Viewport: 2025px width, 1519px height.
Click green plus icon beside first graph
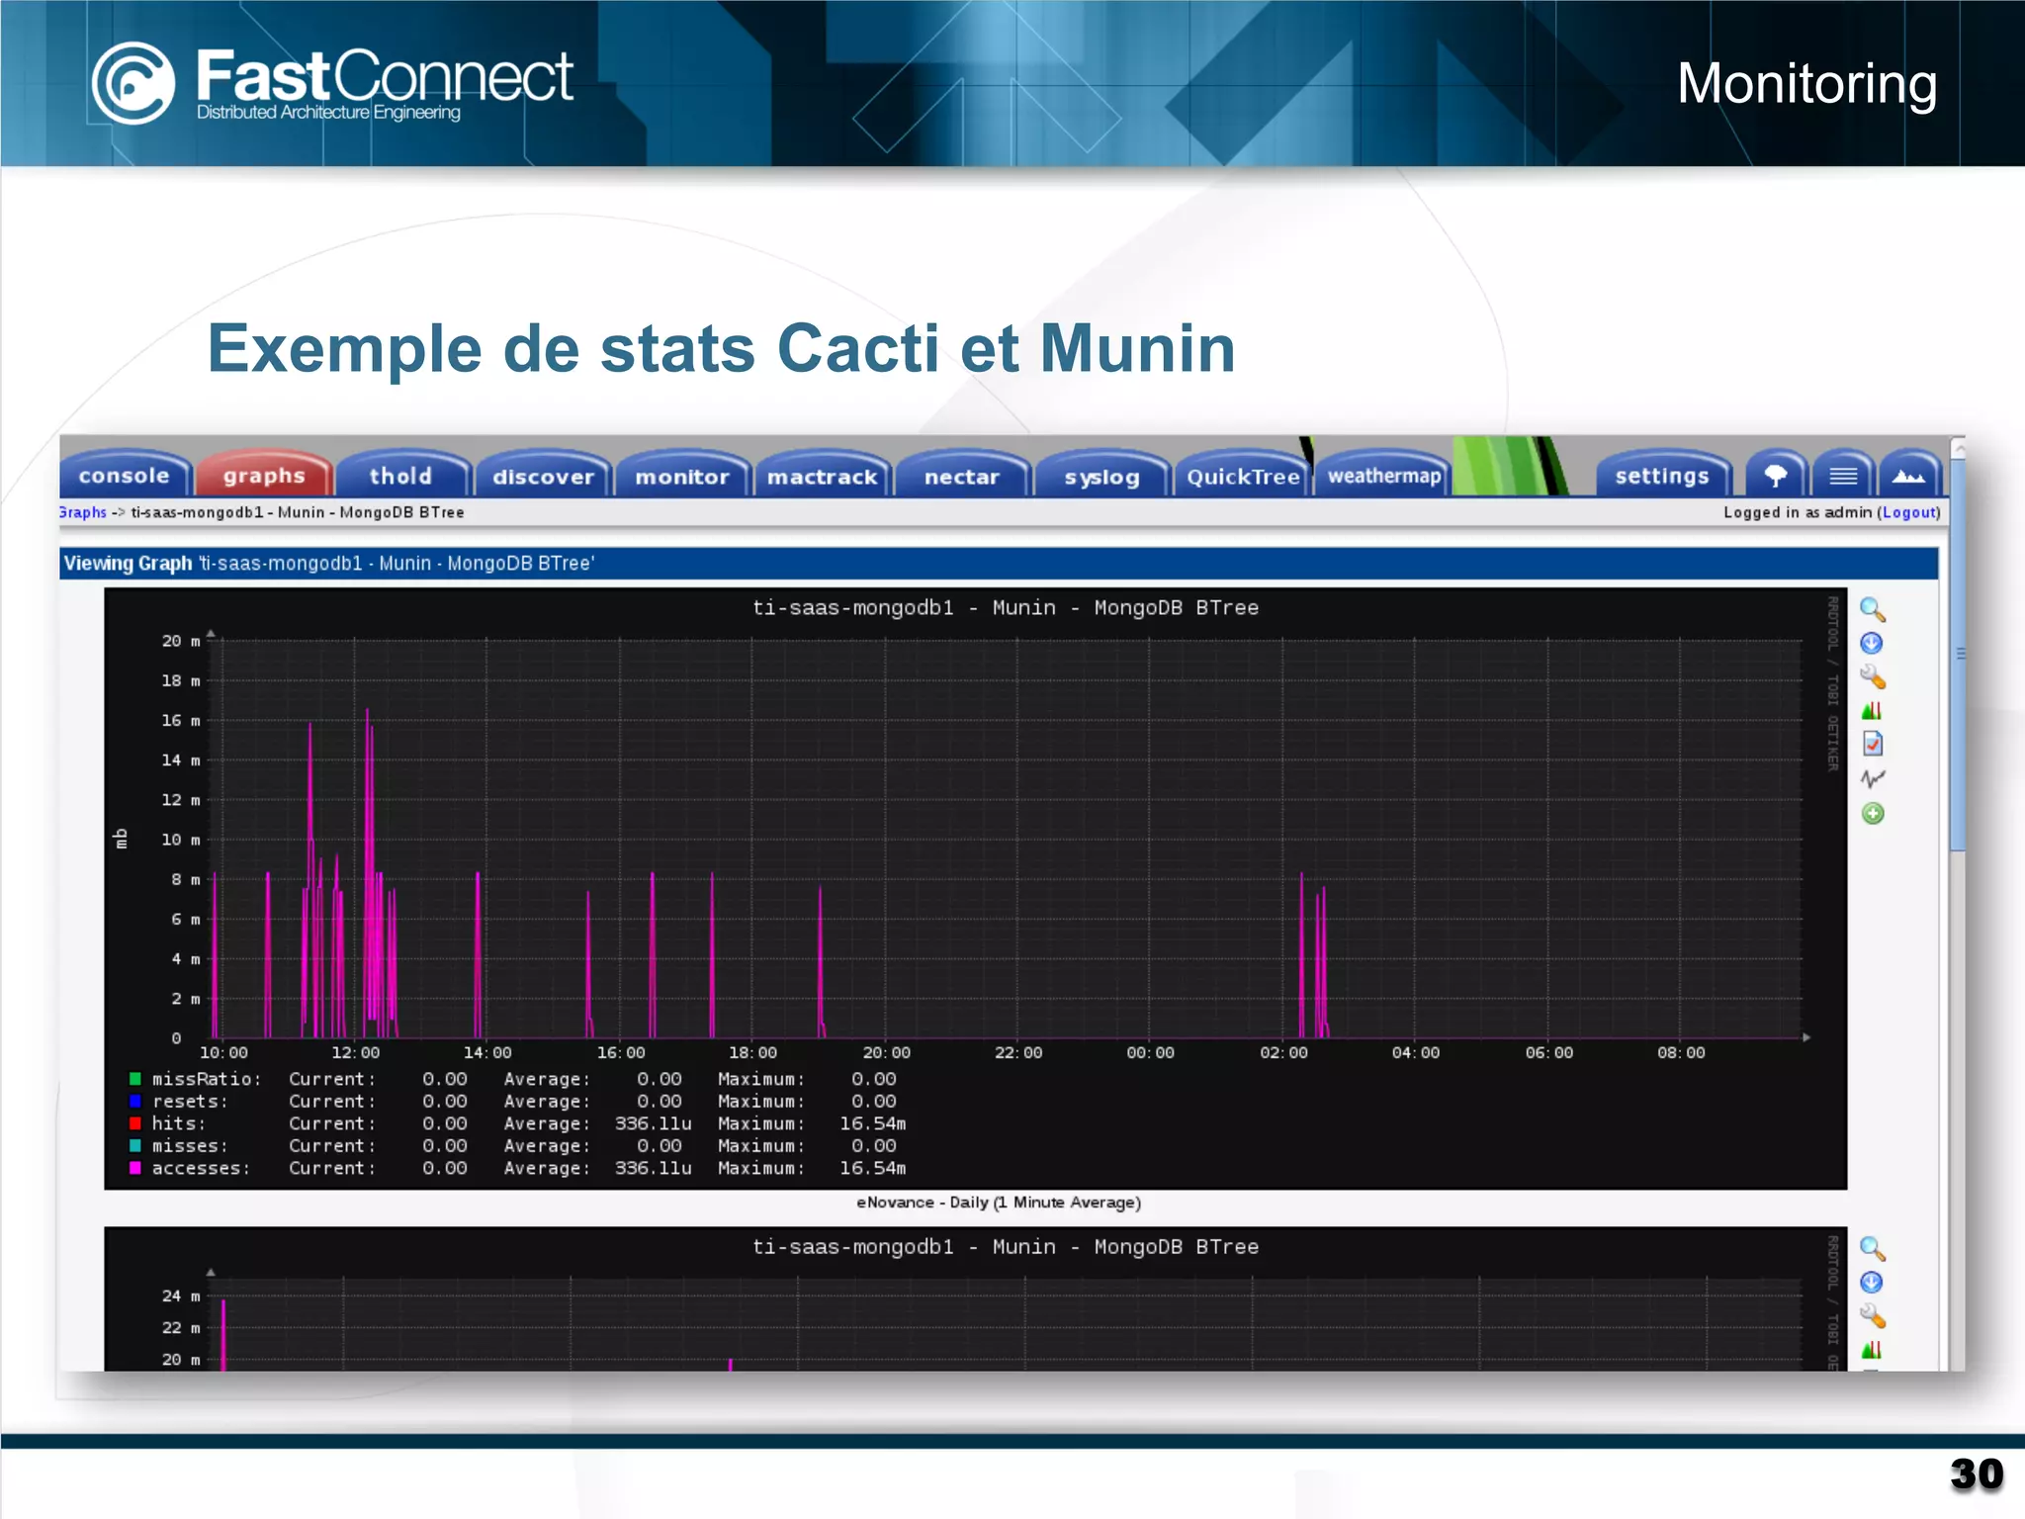(1873, 814)
